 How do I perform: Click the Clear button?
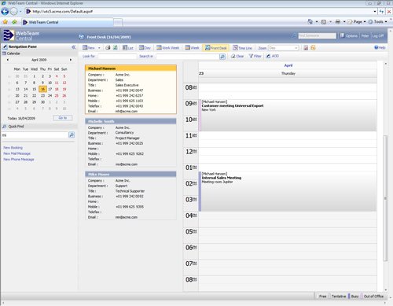[237, 56]
